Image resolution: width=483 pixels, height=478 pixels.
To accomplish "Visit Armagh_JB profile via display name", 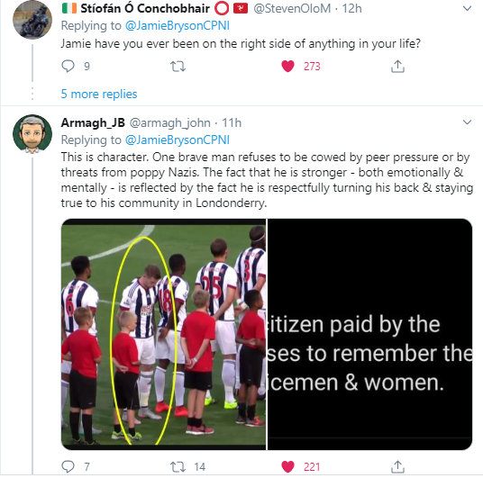I will click(93, 122).
